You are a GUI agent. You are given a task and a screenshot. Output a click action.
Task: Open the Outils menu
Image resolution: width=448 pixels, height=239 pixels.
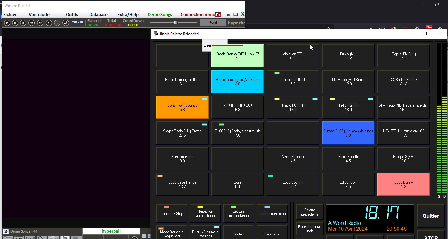[x=72, y=14]
